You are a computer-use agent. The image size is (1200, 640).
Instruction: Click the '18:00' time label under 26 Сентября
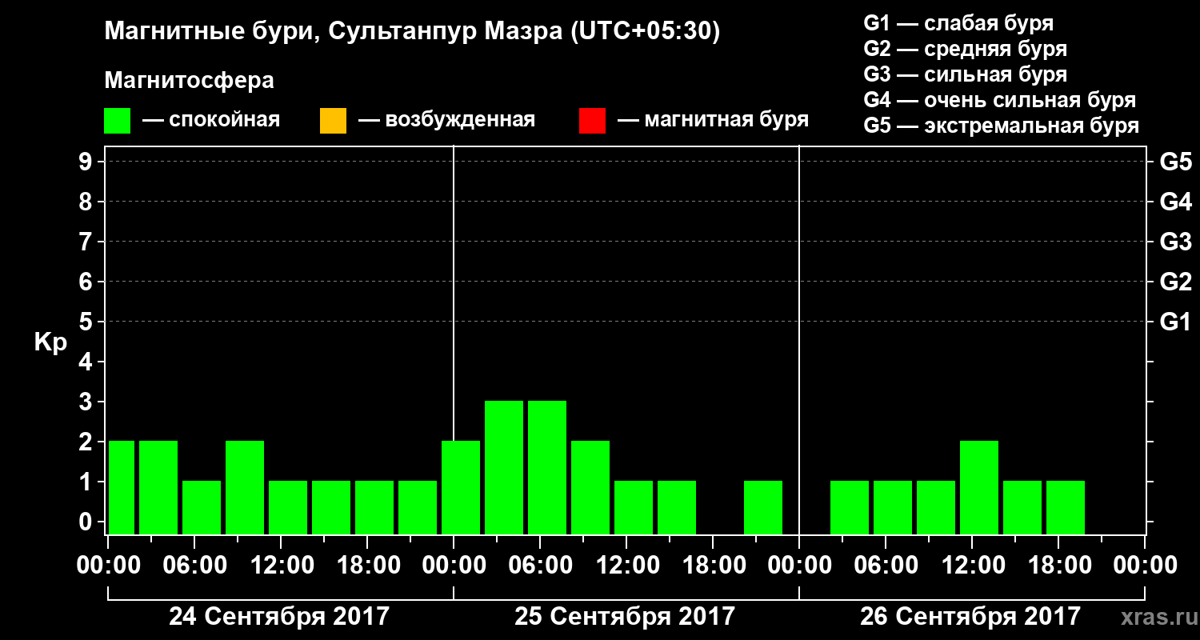coord(1058,566)
